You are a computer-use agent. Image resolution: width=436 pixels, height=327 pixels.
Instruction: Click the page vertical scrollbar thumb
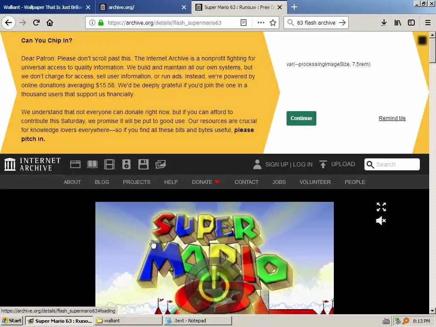432,51
